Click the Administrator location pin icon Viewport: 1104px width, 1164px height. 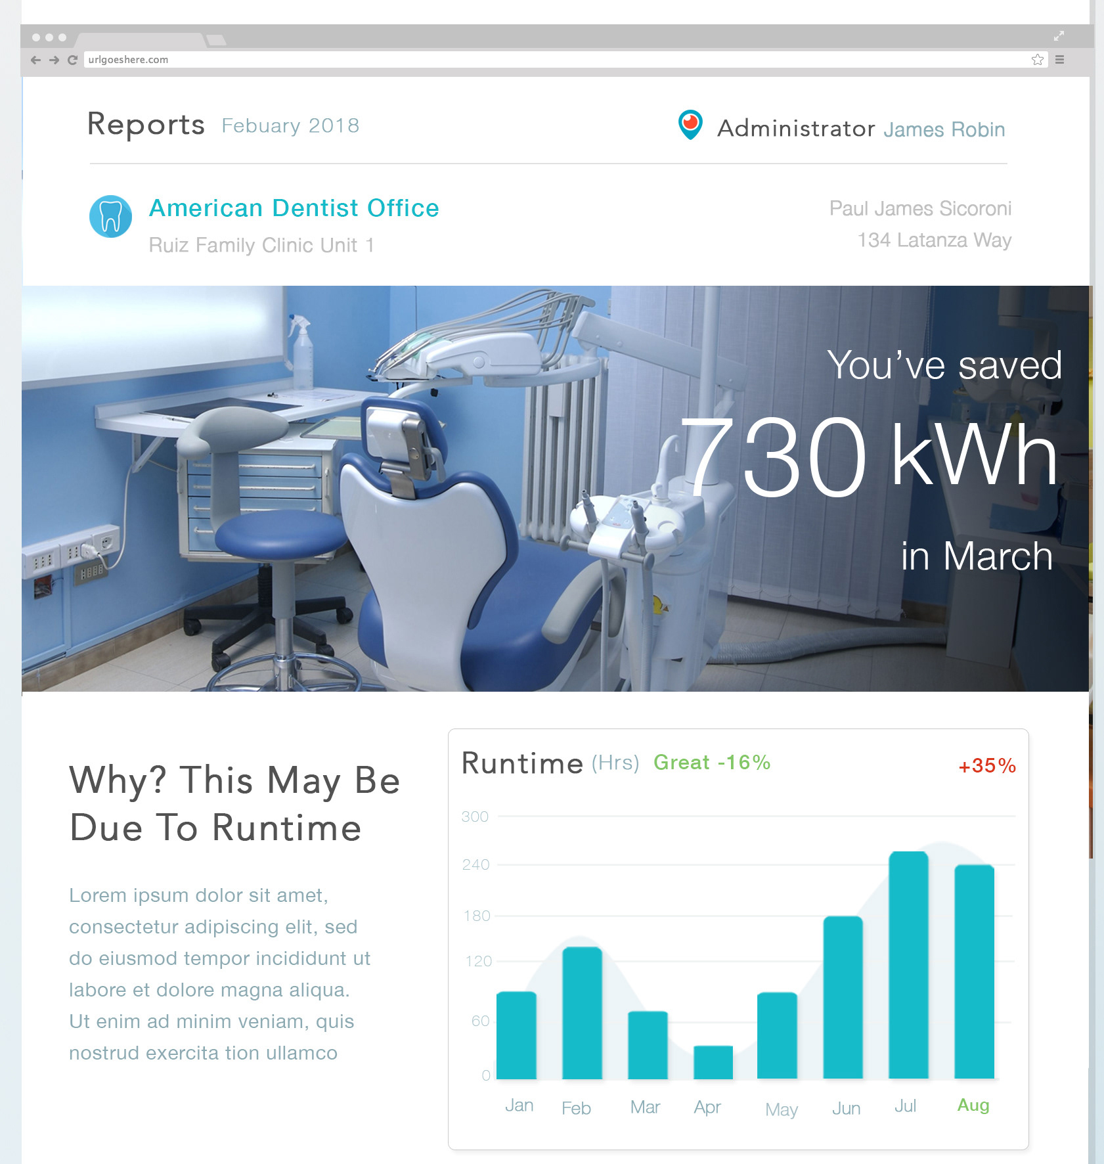point(690,125)
